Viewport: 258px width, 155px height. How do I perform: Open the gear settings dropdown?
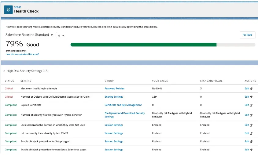[x=61, y=35]
